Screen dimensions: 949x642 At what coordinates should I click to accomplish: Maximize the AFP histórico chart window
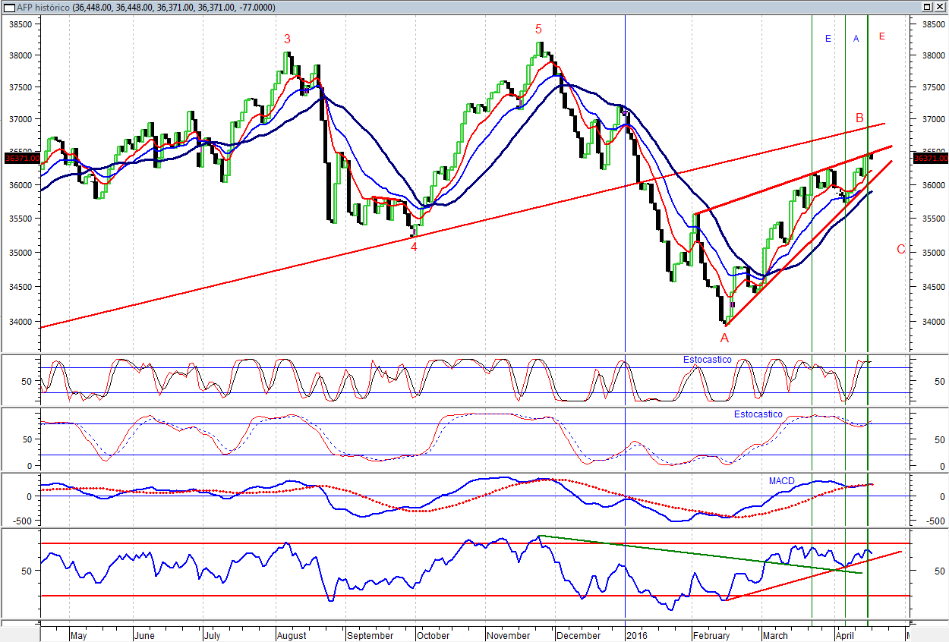tap(928, 6)
